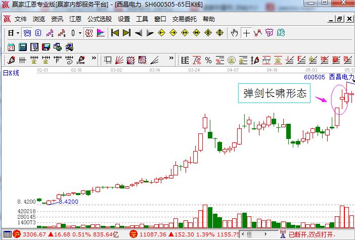Open the calculator tool icon
355x240 pixels.
click(22, 47)
